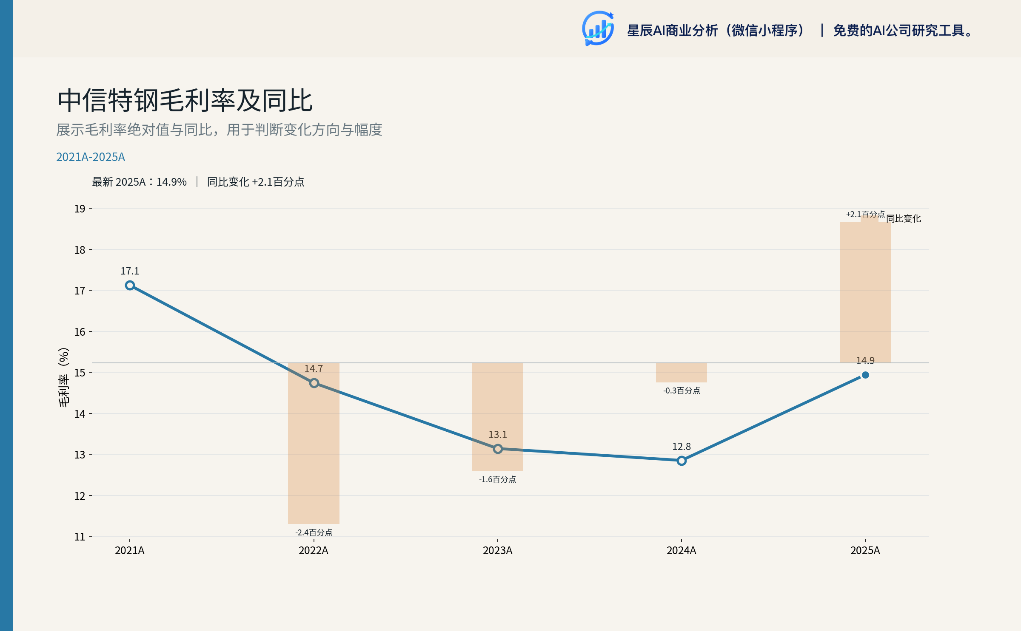The height and width of the screenshot is (631, 1021).
Task: Click the 最新 2025A：14.9% summary text
Action: pos(140,182)
